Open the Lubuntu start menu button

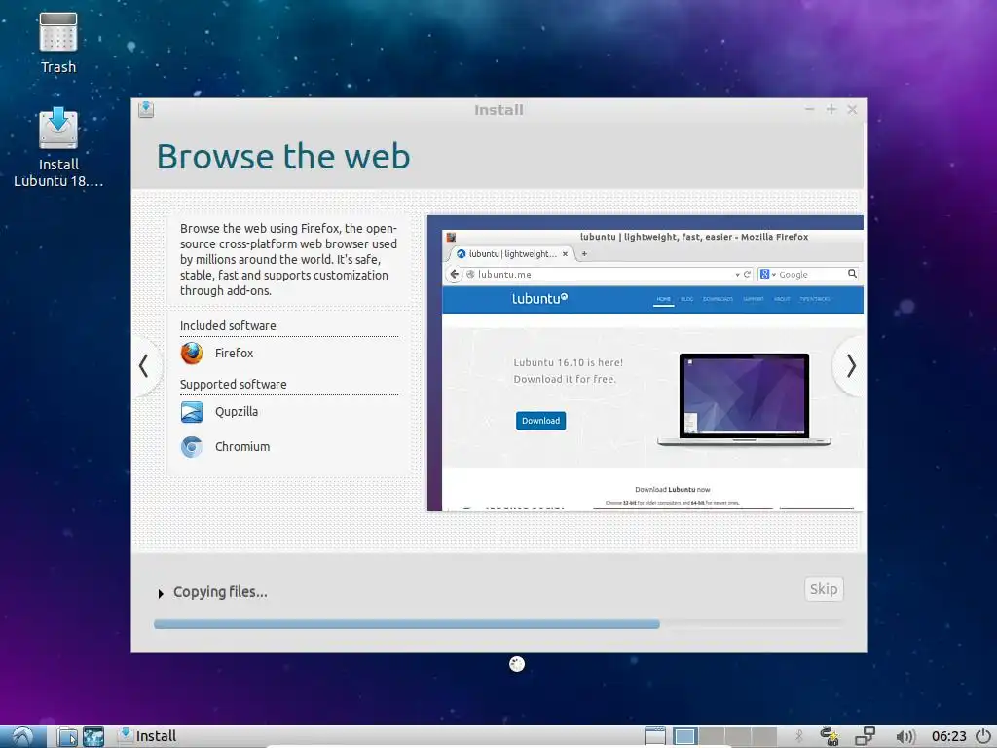click(23, 736)
